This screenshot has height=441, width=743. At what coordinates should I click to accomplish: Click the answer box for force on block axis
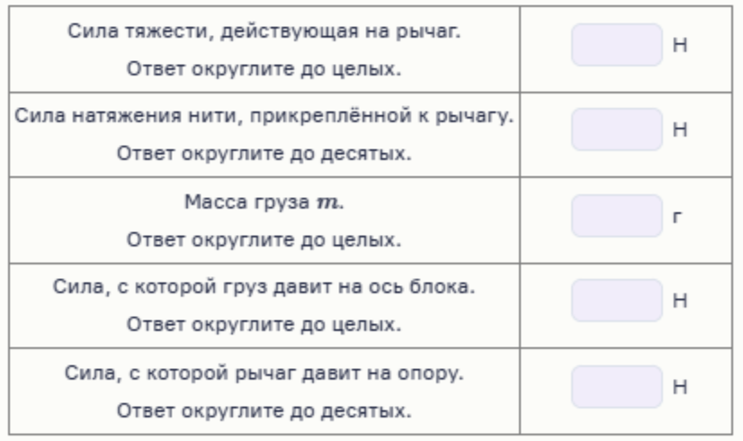pyautogui.click(x=617, y=301)
